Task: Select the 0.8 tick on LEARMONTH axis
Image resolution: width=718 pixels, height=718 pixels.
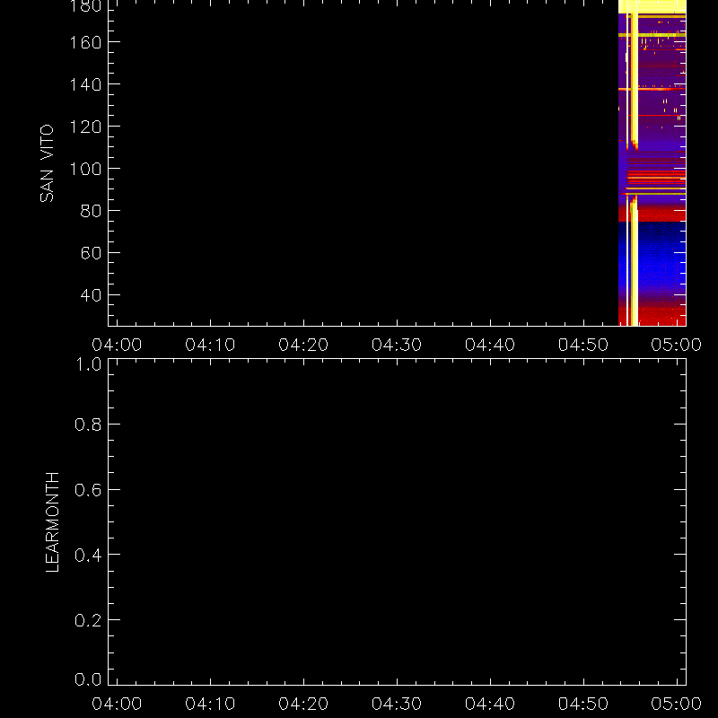Action: click(88, 425)
